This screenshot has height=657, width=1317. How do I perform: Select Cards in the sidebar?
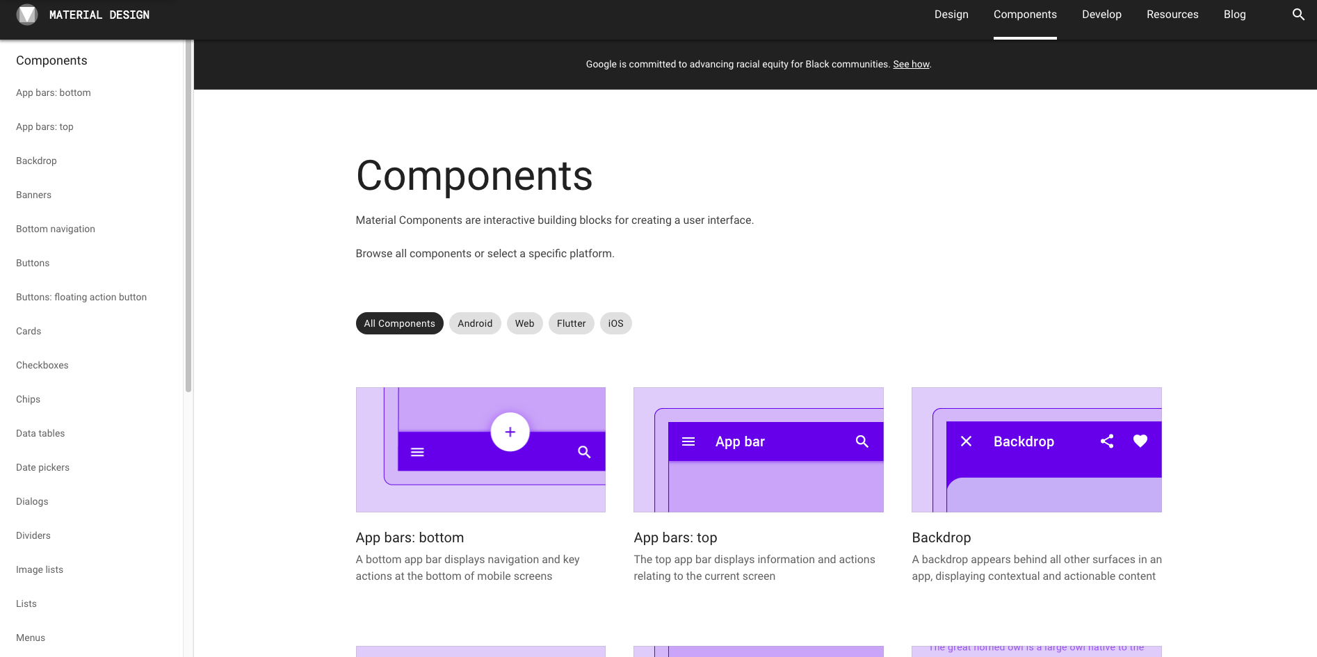(x=29, y=331)
